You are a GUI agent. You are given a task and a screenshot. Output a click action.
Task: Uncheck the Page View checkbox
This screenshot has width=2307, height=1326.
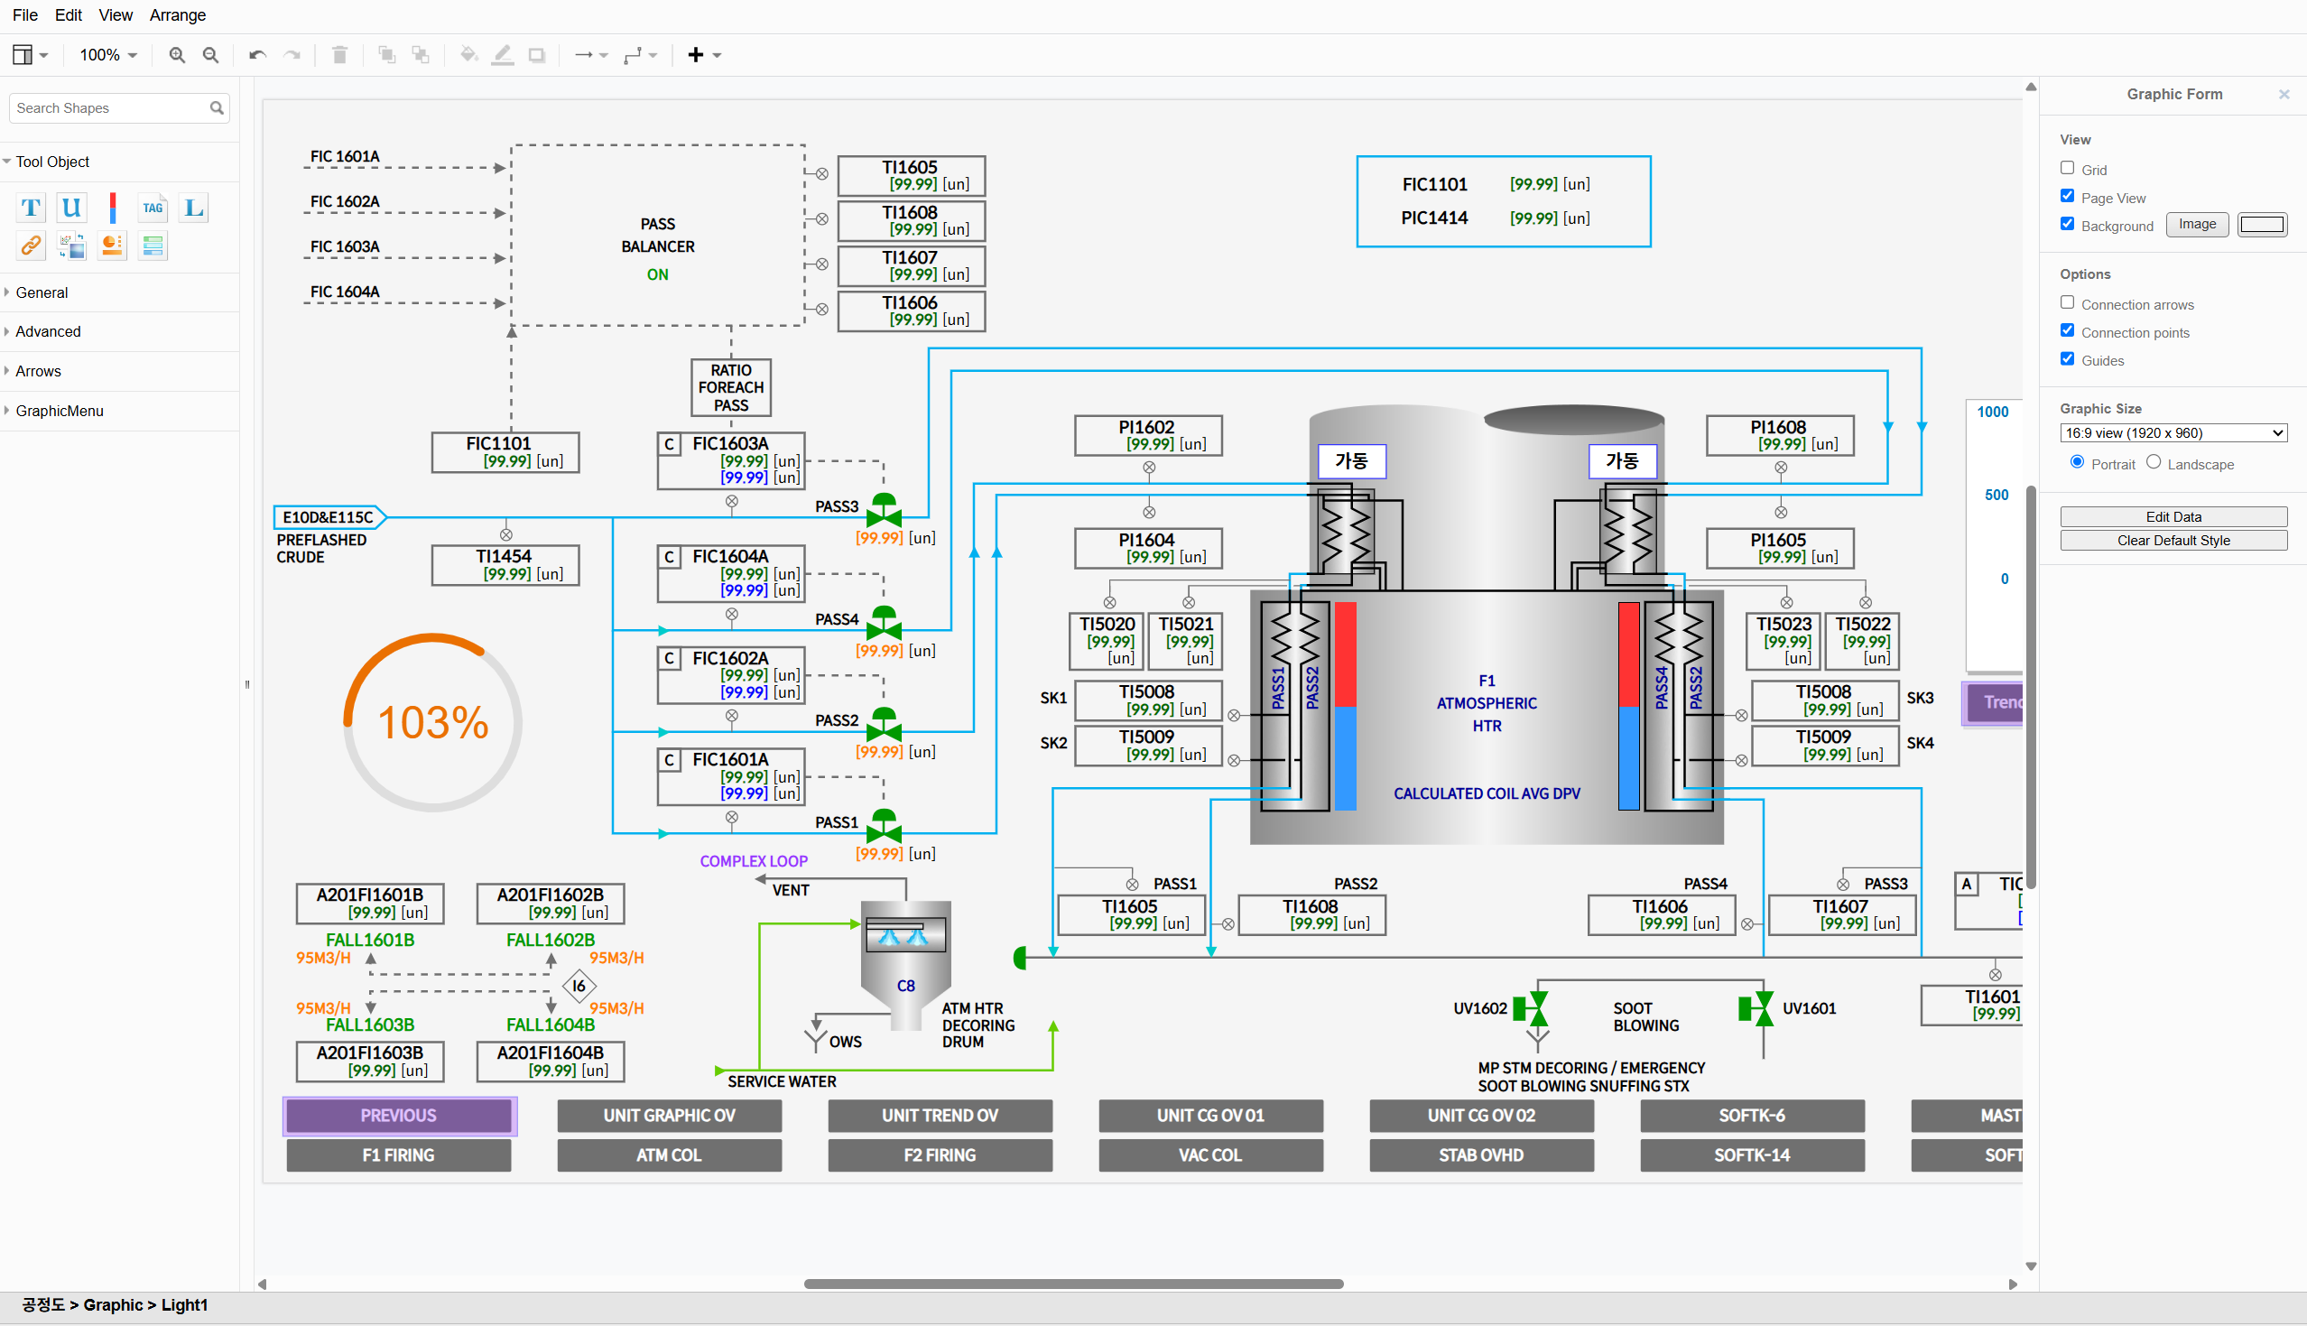[2068, 197]
